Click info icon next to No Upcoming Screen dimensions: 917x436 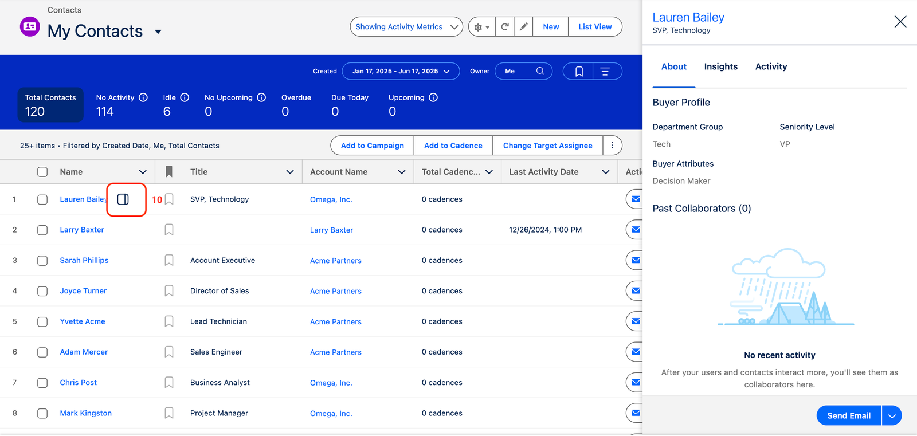[261, 97]
